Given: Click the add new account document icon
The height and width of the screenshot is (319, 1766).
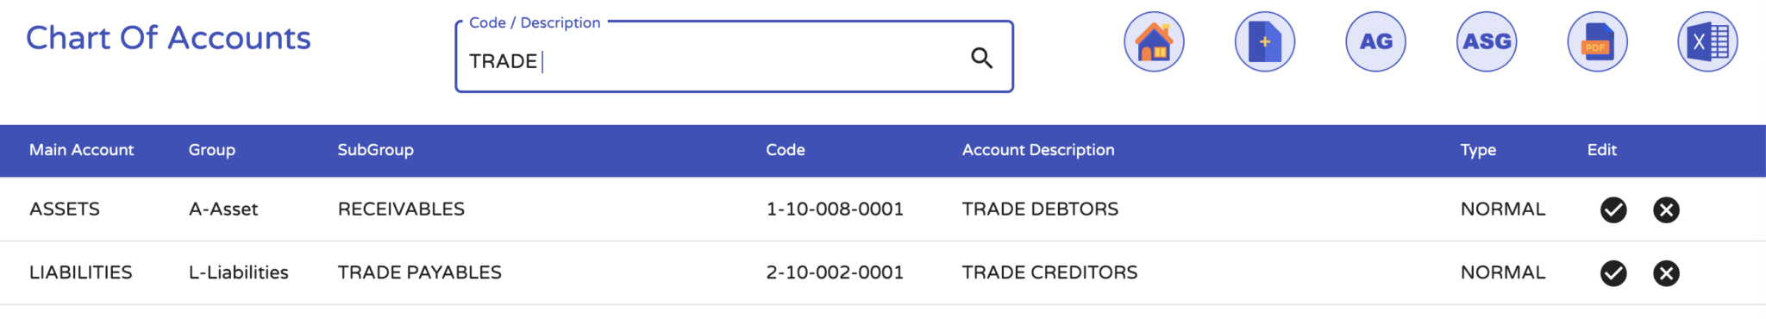Looking at the screenshot, I should [1265, 41].
